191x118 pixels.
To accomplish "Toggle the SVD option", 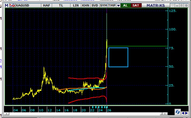I will 94,5.
